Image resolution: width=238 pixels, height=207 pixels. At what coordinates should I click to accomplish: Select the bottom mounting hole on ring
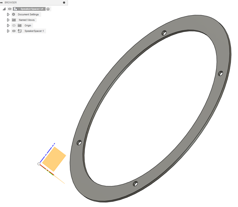135,184
